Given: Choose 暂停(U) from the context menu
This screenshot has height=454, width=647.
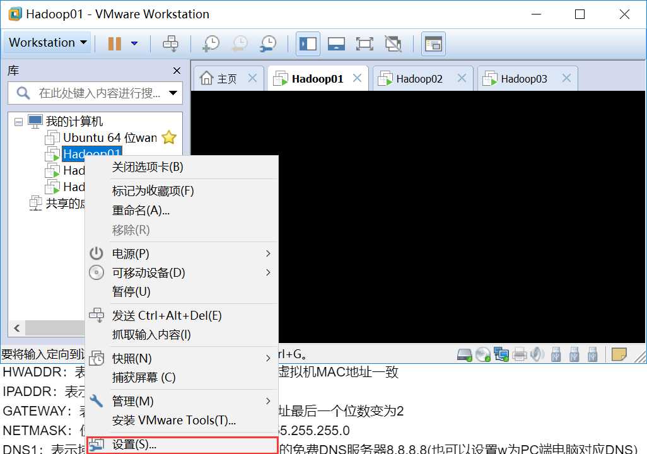Looking at the screenshot, I should (x=182, y=292).
